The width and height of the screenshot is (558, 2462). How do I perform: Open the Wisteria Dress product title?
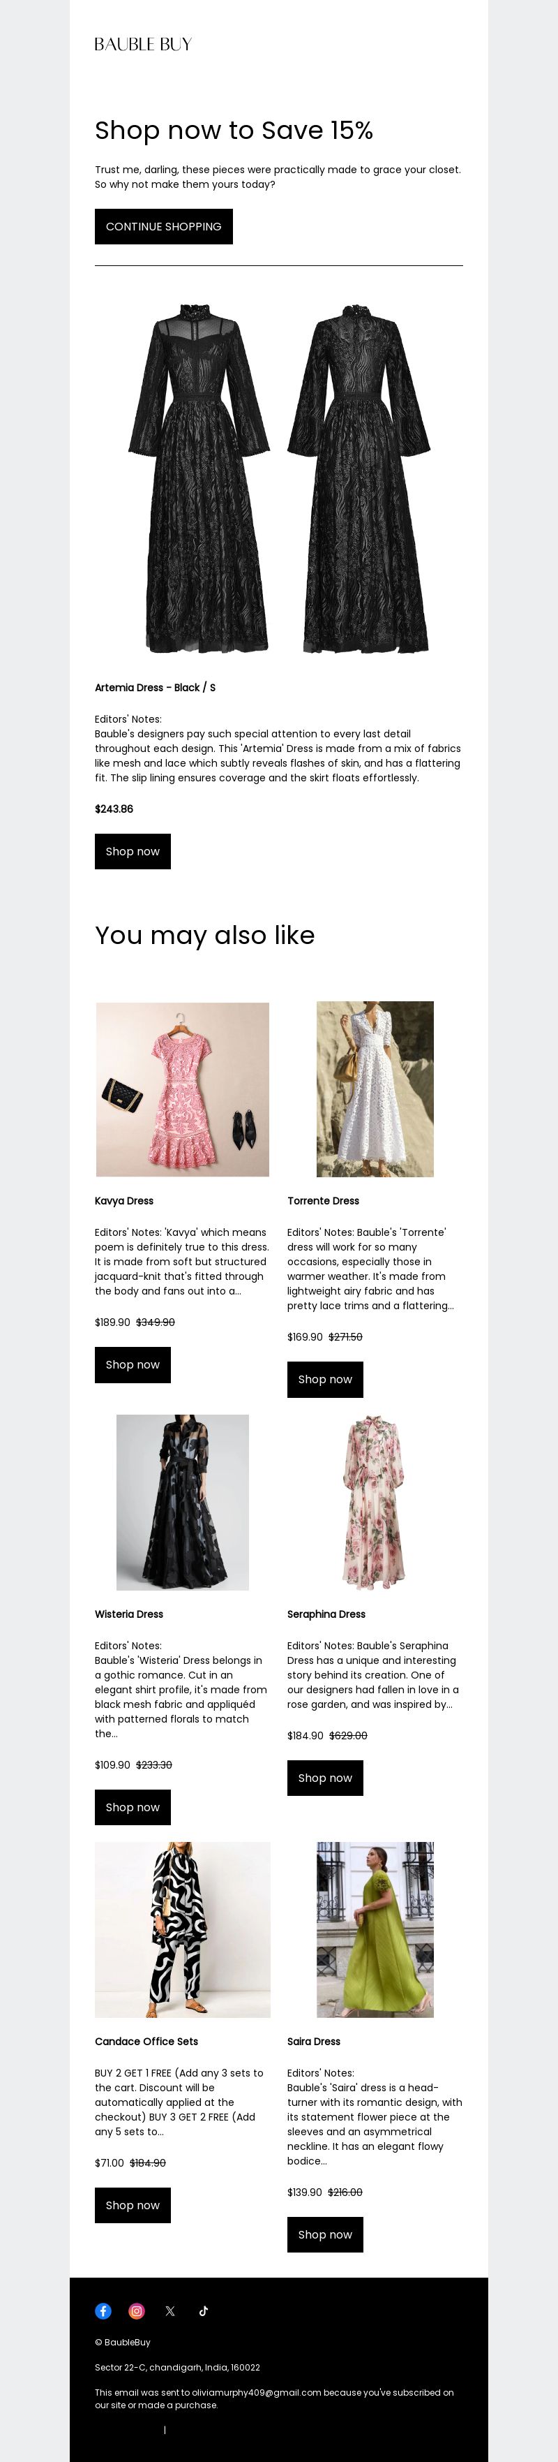pyautogui.click(x=129, y=1614)
